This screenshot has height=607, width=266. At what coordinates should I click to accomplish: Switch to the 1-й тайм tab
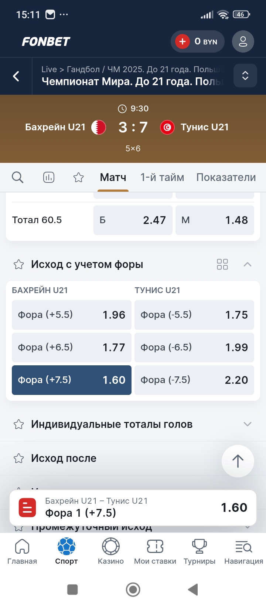(x=162, y=178)
